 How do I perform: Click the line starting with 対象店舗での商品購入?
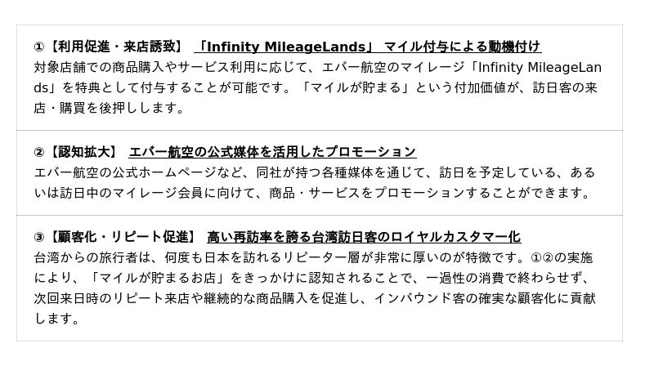point(317,67)
